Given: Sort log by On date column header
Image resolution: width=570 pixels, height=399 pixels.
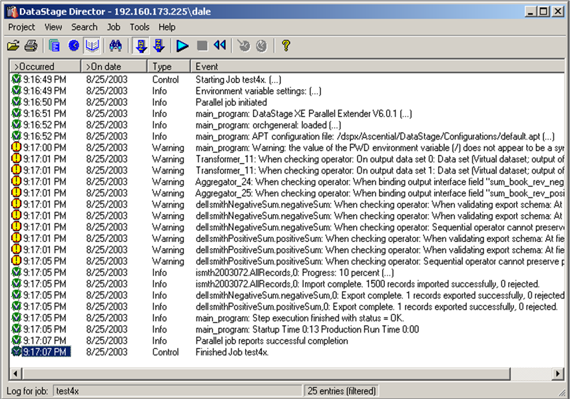Looking at the screenshot, I should coord(114,66).
